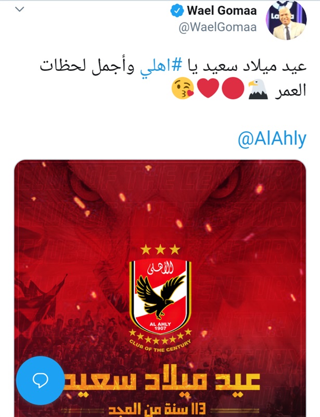
Task: Open the @AlAhly mention
Action: click(272, 139)
